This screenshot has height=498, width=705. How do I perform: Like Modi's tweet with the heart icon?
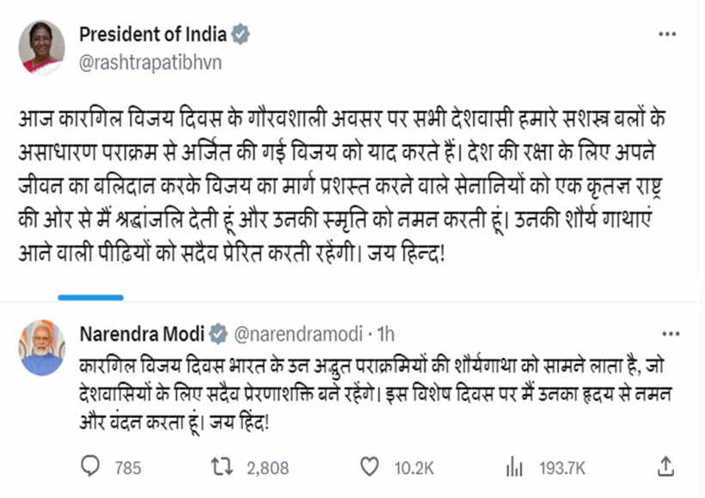(370, 467)
